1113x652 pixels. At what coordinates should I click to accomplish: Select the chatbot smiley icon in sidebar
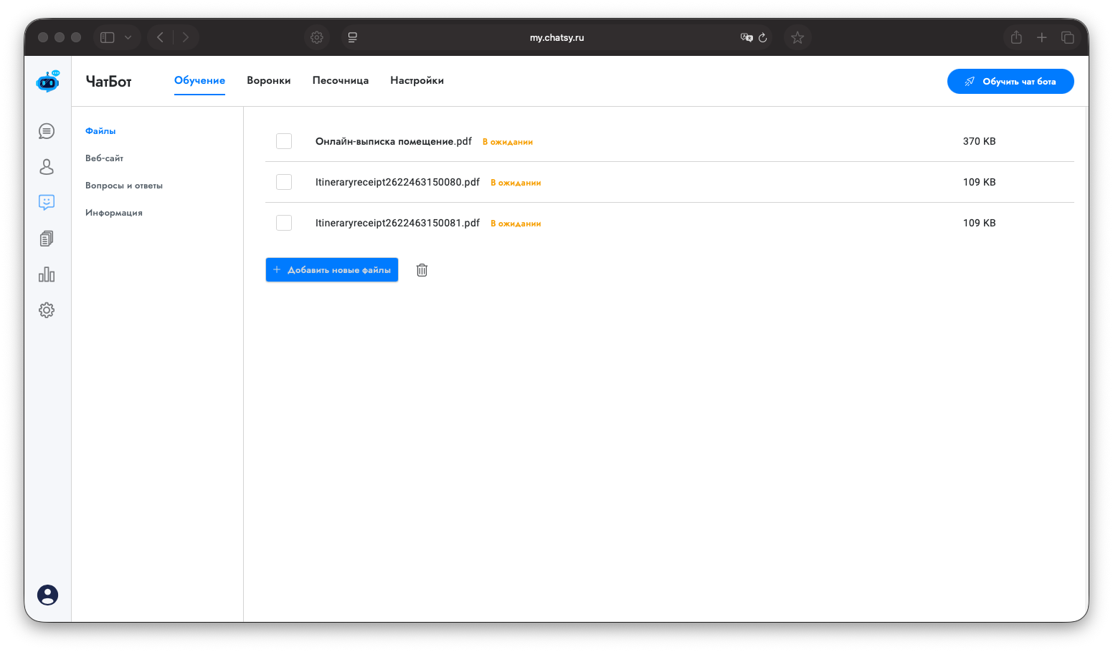click(47, 203)
